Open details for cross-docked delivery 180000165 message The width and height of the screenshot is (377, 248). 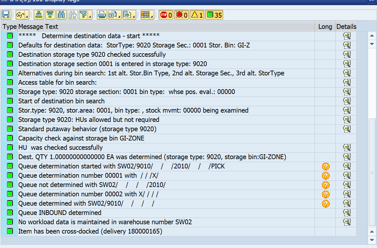tap(347, 231)
